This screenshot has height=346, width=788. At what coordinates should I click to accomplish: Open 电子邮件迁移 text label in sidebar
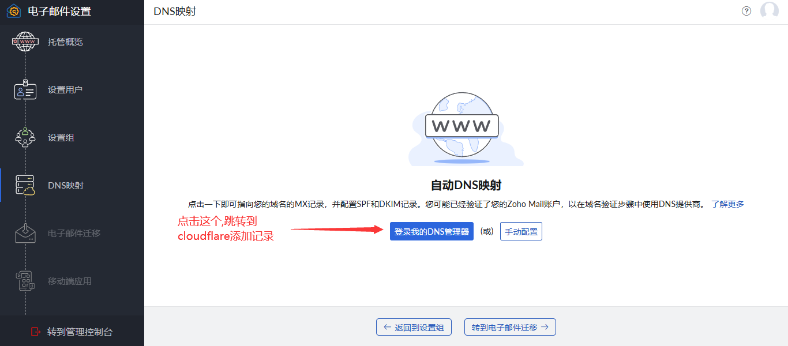coord(74,234)
